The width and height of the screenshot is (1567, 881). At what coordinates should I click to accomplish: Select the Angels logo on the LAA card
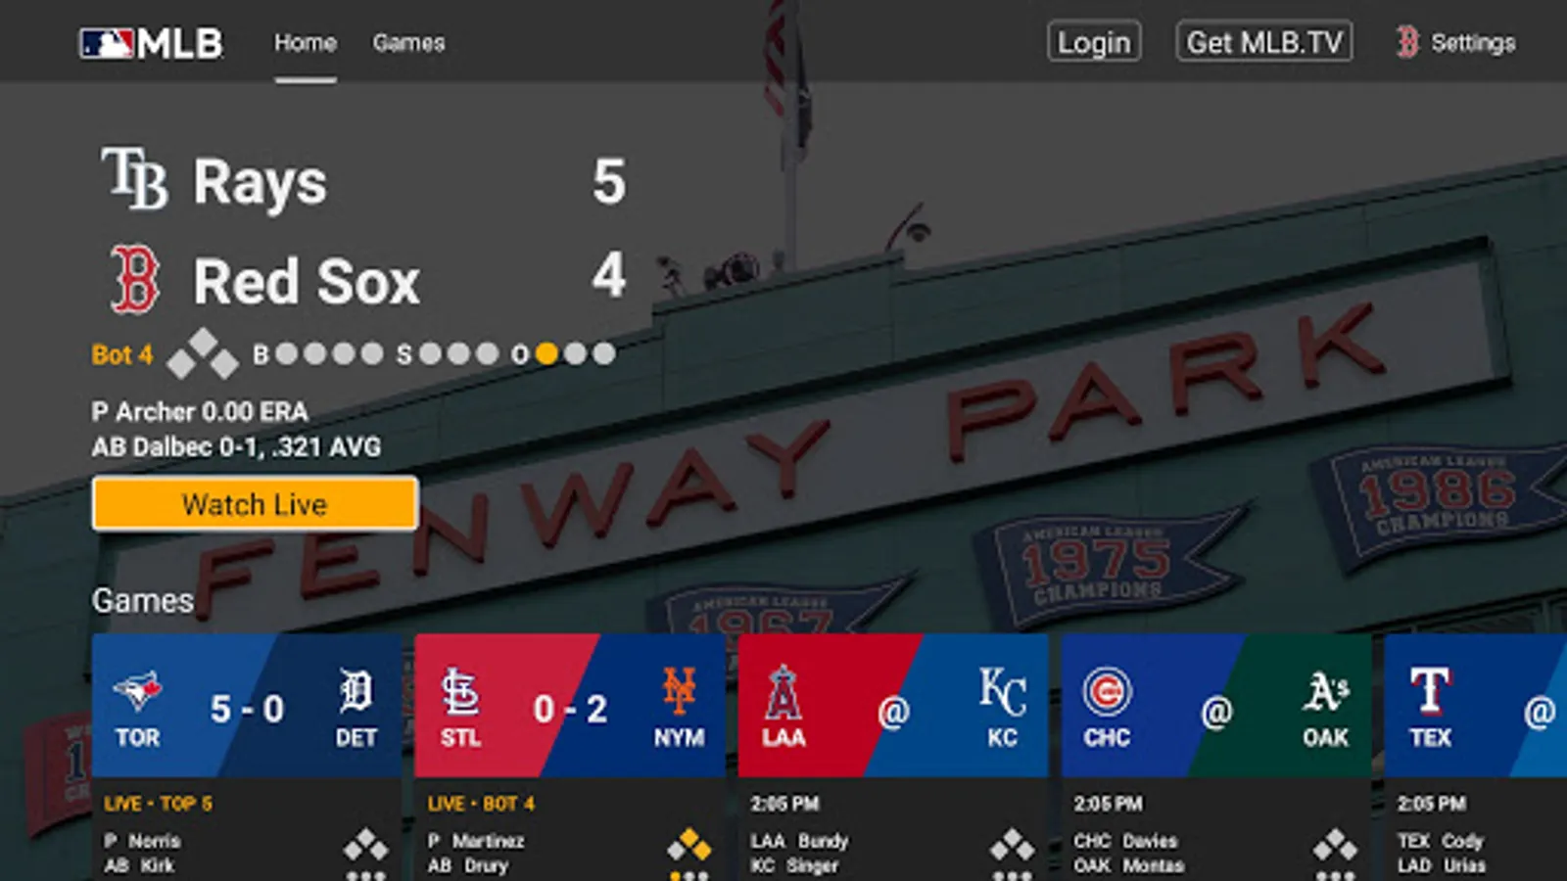[x=783, y=691]
